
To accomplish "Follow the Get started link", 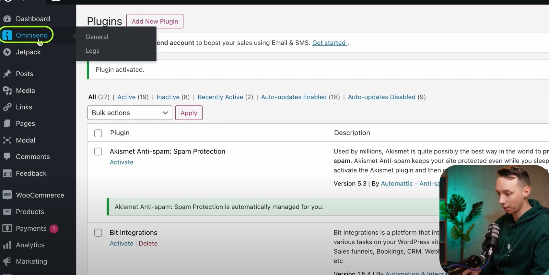I will point(329,43).
